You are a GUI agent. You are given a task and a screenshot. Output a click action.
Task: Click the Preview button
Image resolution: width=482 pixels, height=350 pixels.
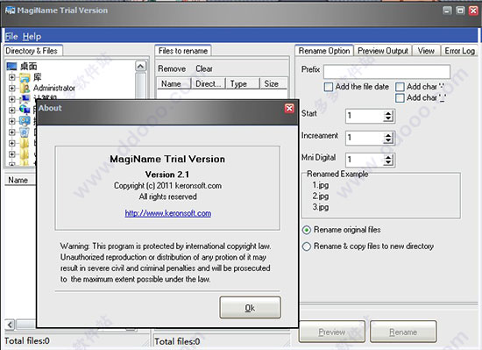click(x=331, y=332)
